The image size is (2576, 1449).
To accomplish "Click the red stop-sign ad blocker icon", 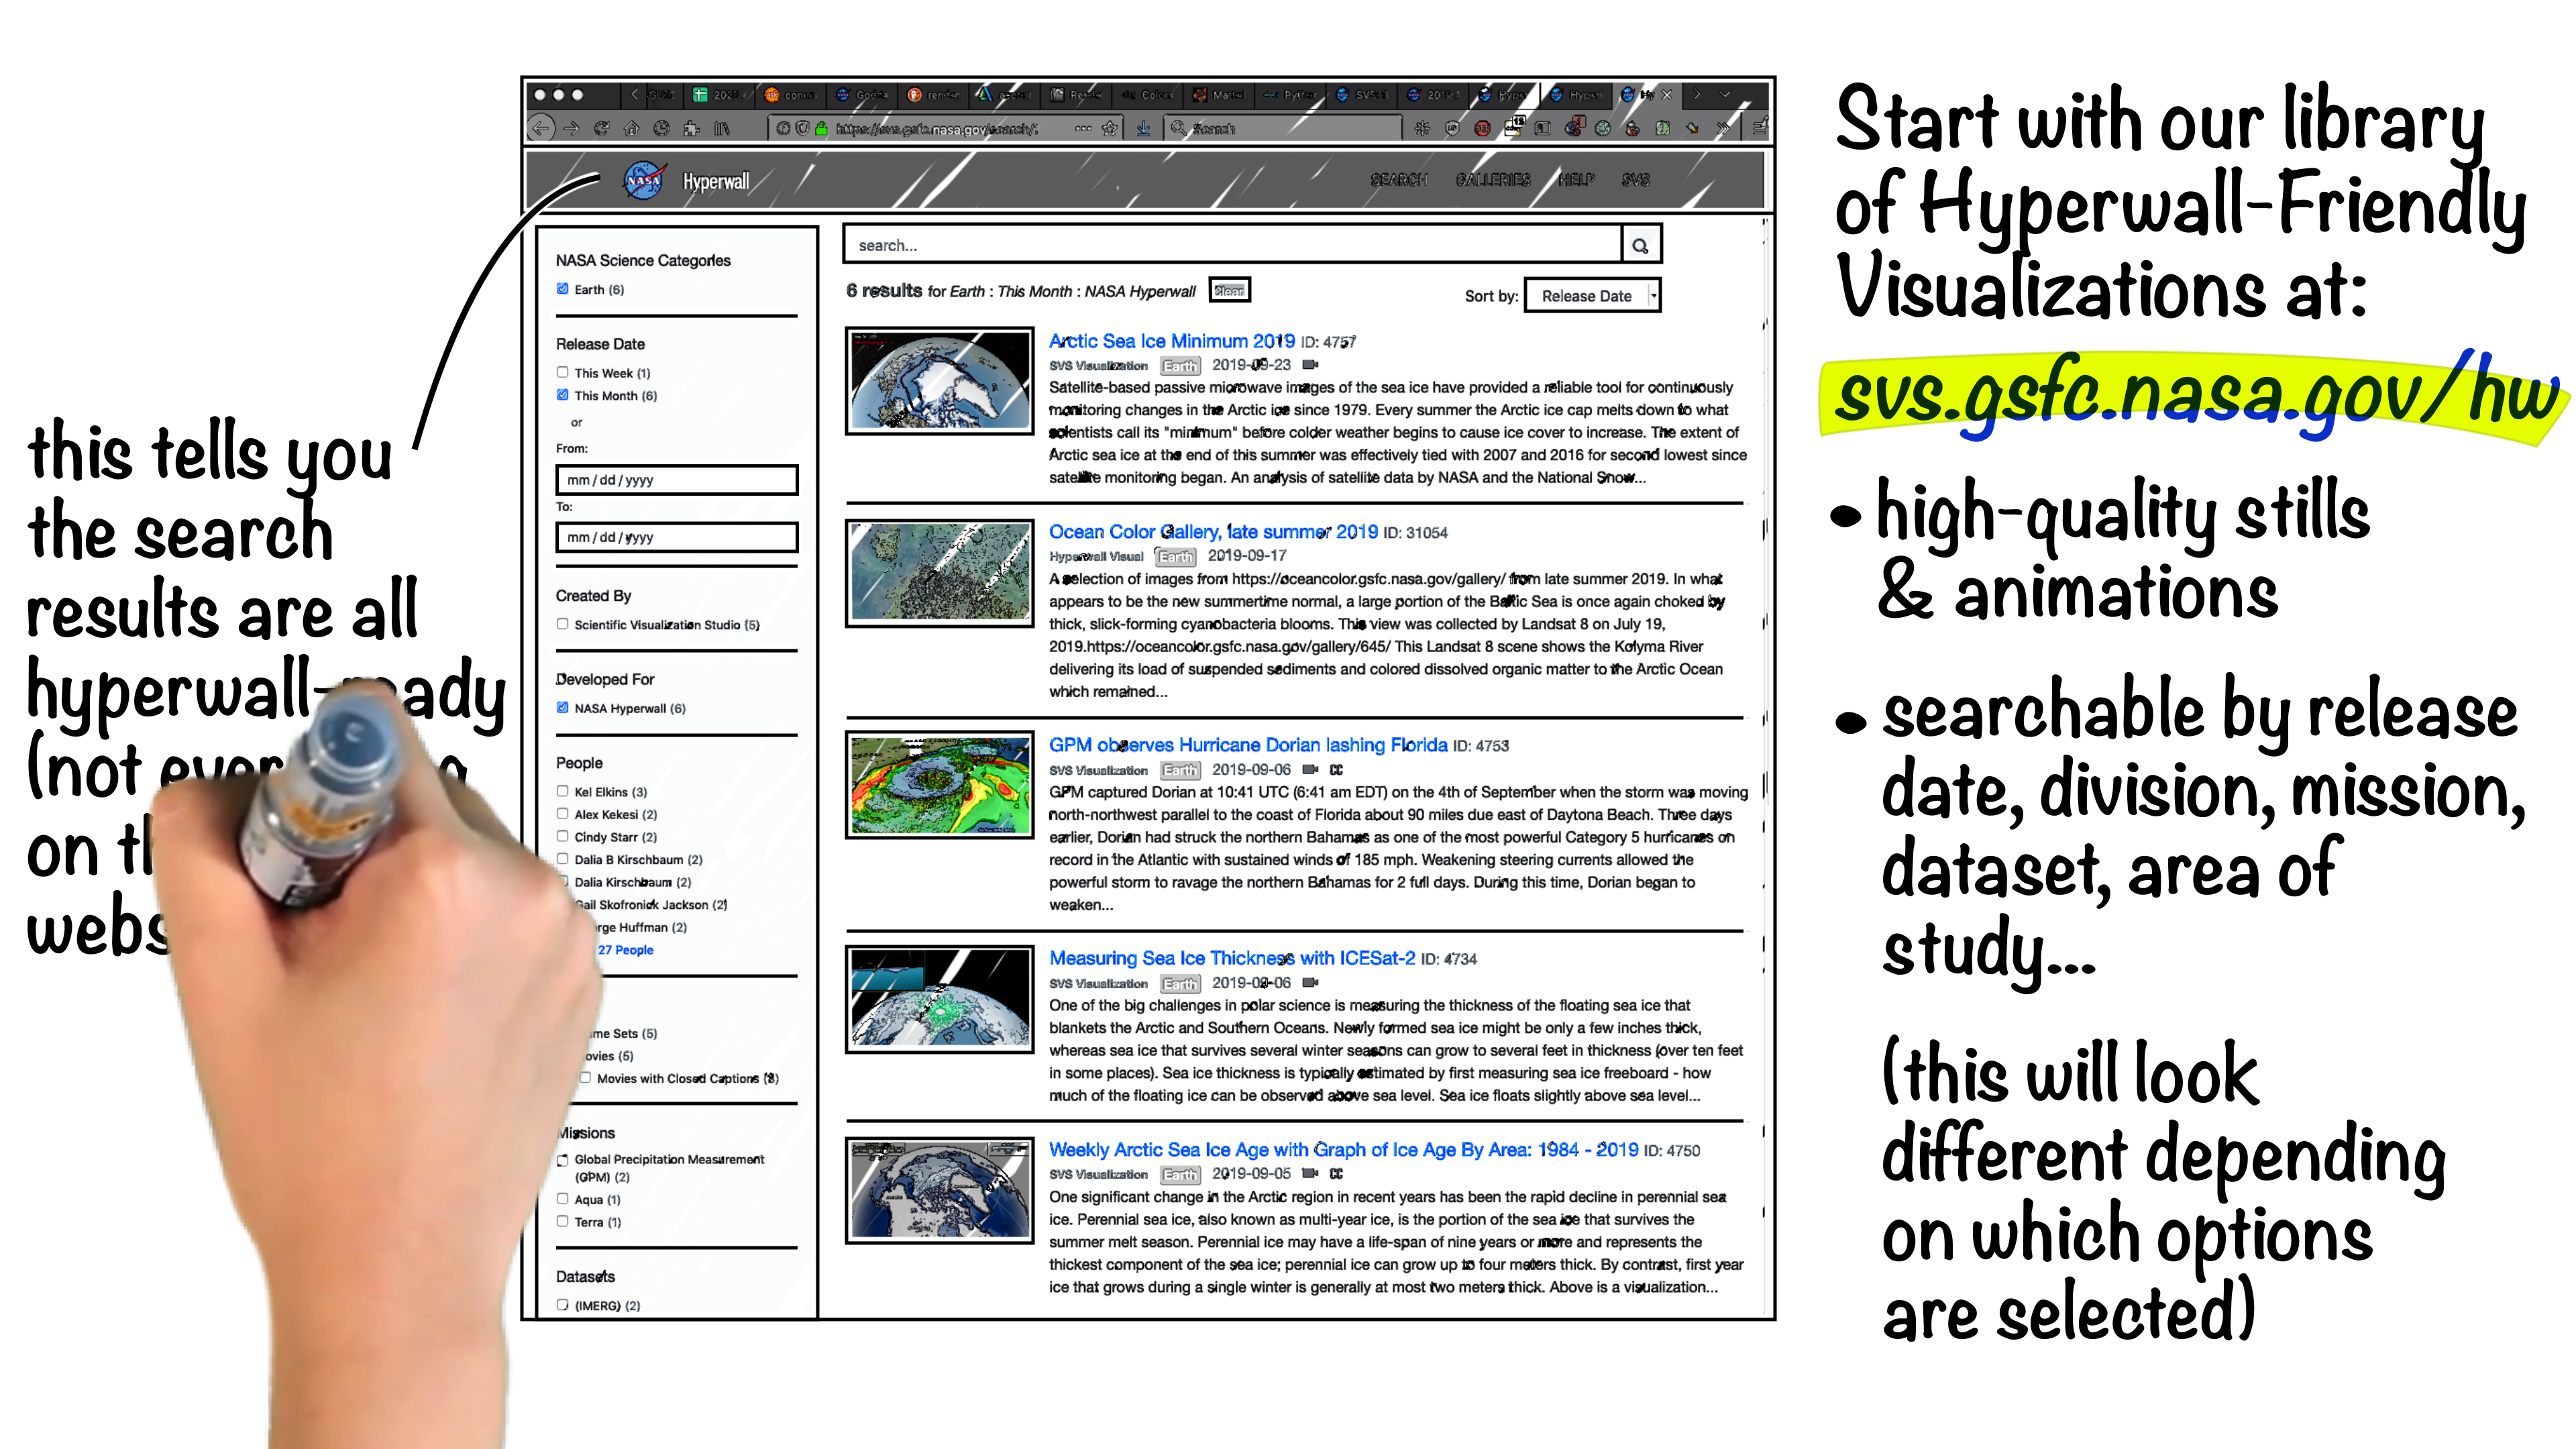I will point(1482,128).
